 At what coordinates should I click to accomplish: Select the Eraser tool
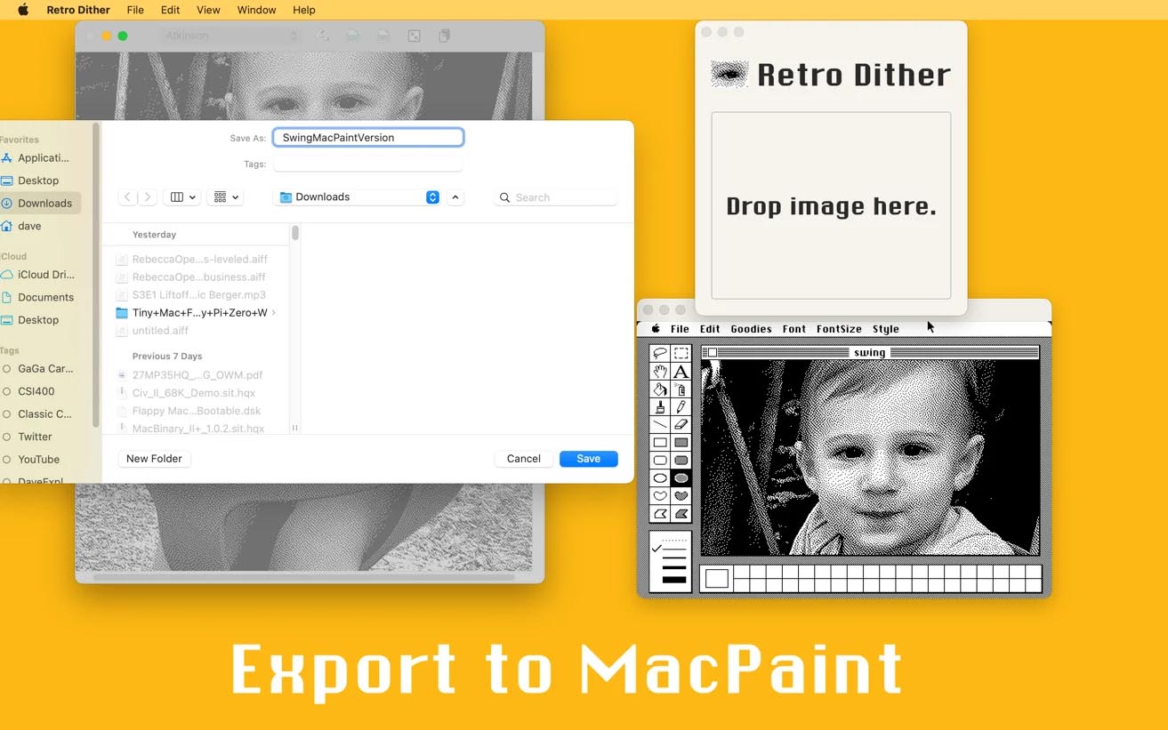coord(683,426)
